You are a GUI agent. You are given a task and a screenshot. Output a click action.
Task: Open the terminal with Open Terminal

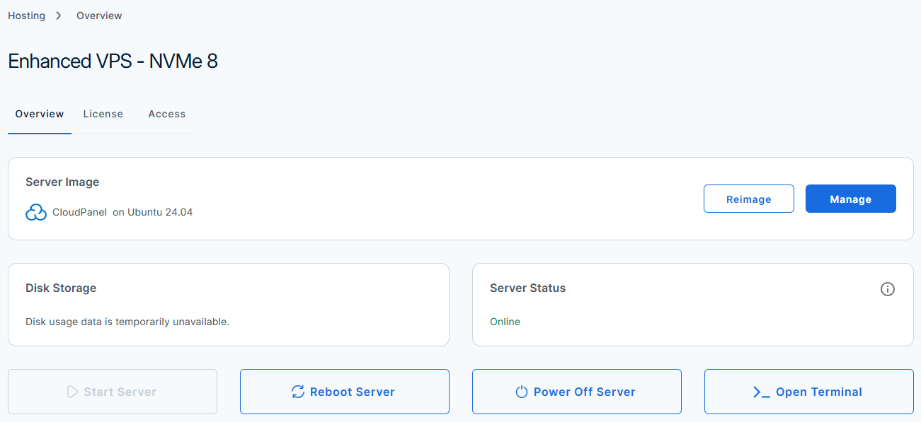809,392
